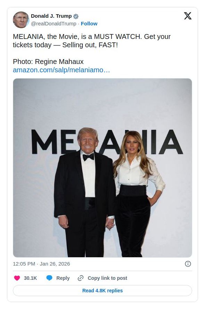Open the amazon.com/salp/melaniamo link
This screenshot has width=205, height=309.
tap(61, 71)
